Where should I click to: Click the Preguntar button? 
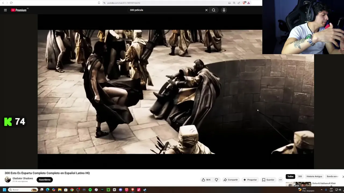[250, 180]
